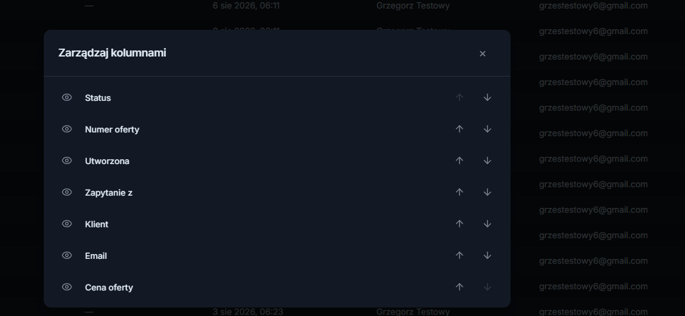Hide the Cena oferty column
The image size is (685, 316).
[67, 287]
